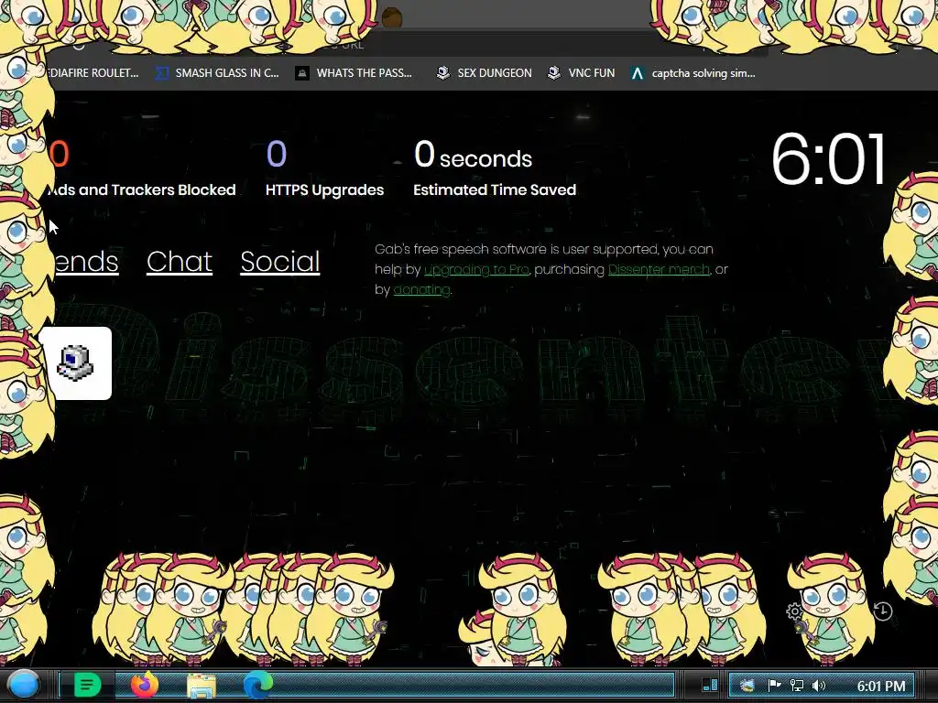Image resolution: width=938 pixels, height=703 pixels.
Task: Click the captcha solving bookmark favicon
Action: [x=638, y=73]
